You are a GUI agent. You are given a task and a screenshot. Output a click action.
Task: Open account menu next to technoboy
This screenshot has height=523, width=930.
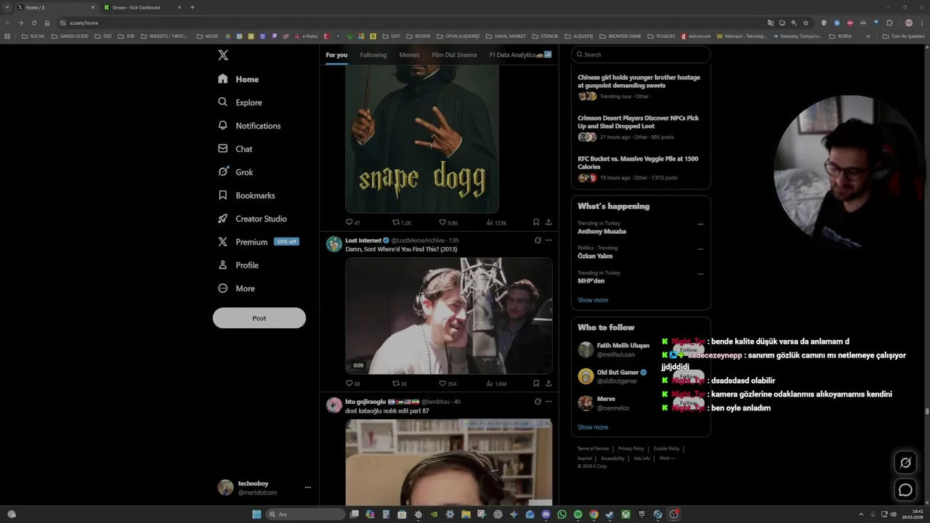click(x=307, y=487)
